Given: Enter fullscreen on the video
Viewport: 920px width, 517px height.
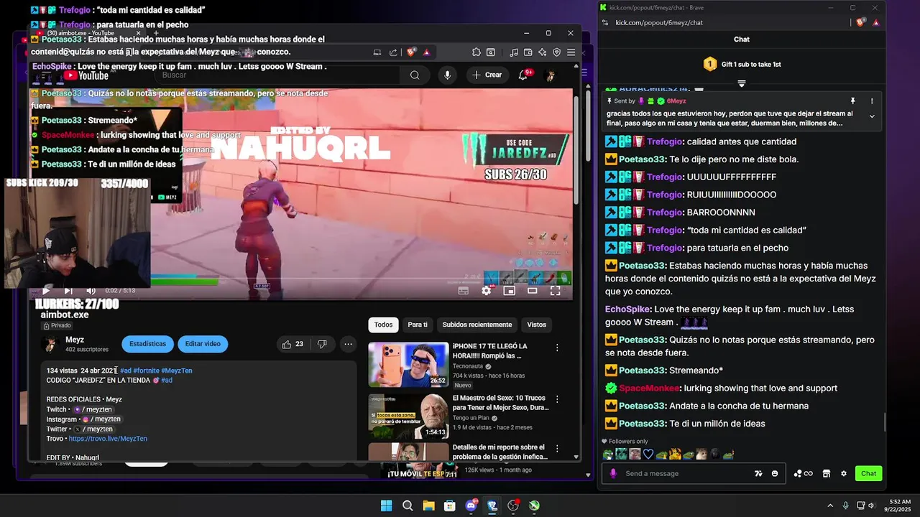Looking at the screenshot, I should 556,291.
